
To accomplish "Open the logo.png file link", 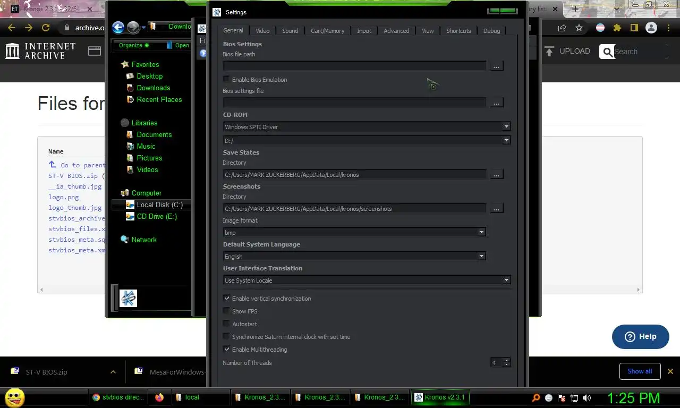I will [64, 197].
